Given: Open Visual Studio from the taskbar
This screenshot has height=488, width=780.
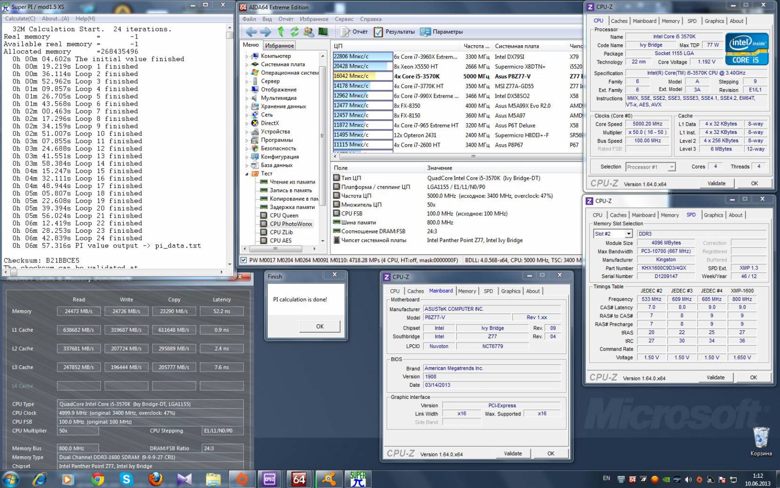Looking at the screenshot, I should 184,479.
